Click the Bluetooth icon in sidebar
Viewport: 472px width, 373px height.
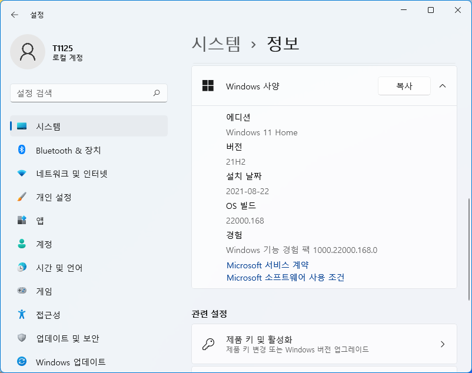tap(22, 149)
